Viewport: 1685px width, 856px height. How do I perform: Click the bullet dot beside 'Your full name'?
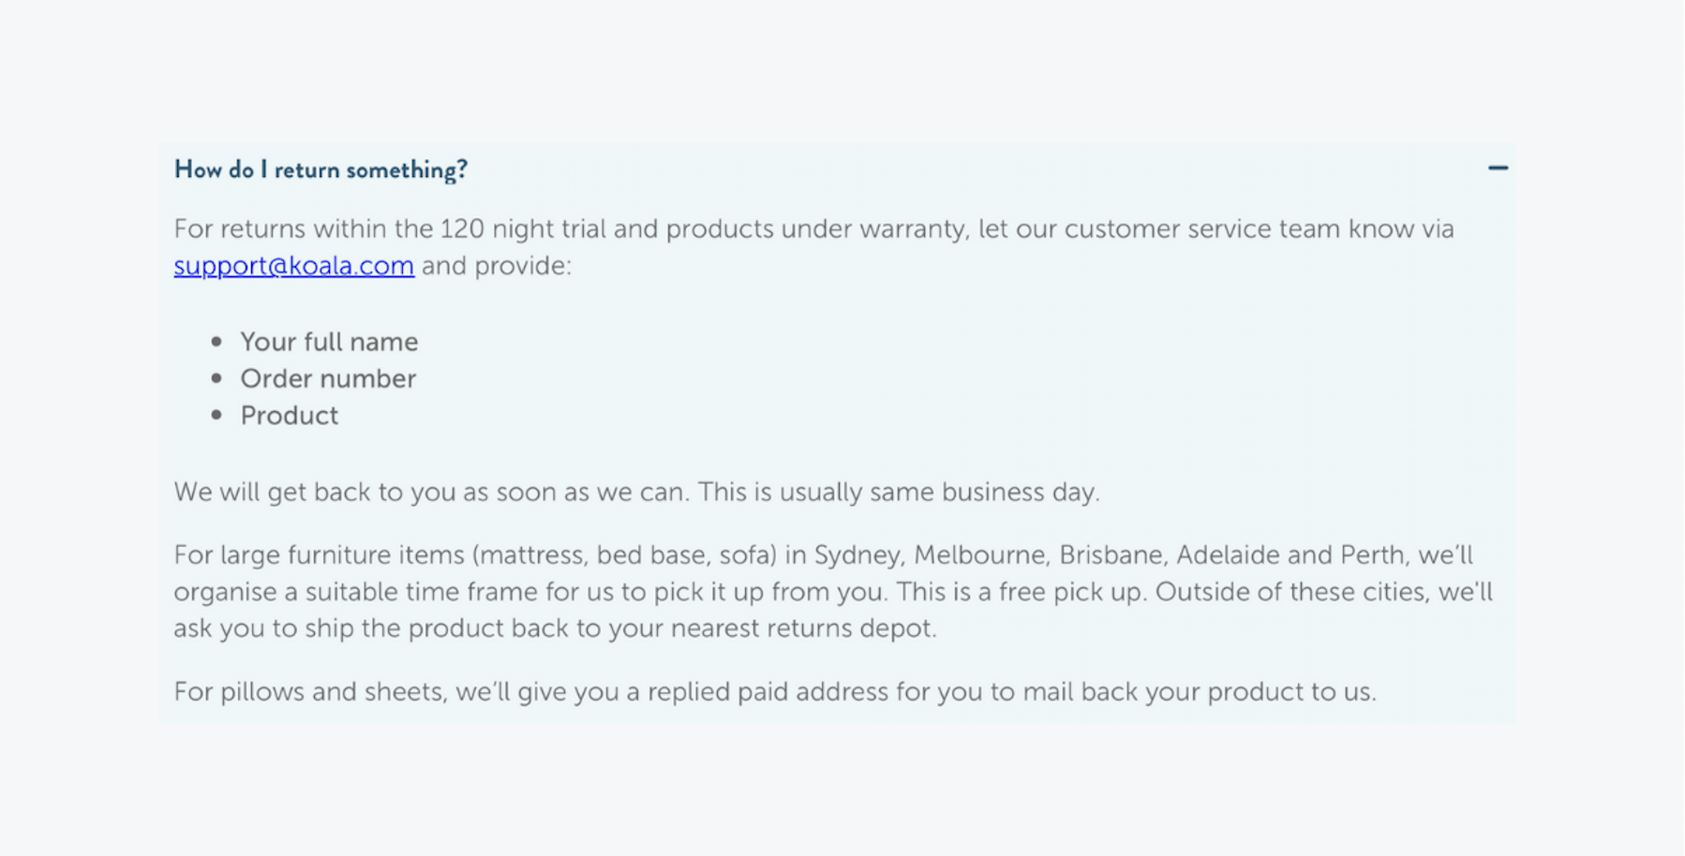point(216,342)
